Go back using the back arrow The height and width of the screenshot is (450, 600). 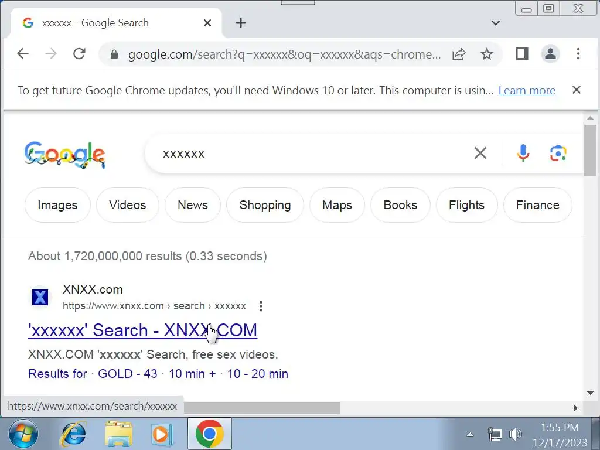pos(23,54)
